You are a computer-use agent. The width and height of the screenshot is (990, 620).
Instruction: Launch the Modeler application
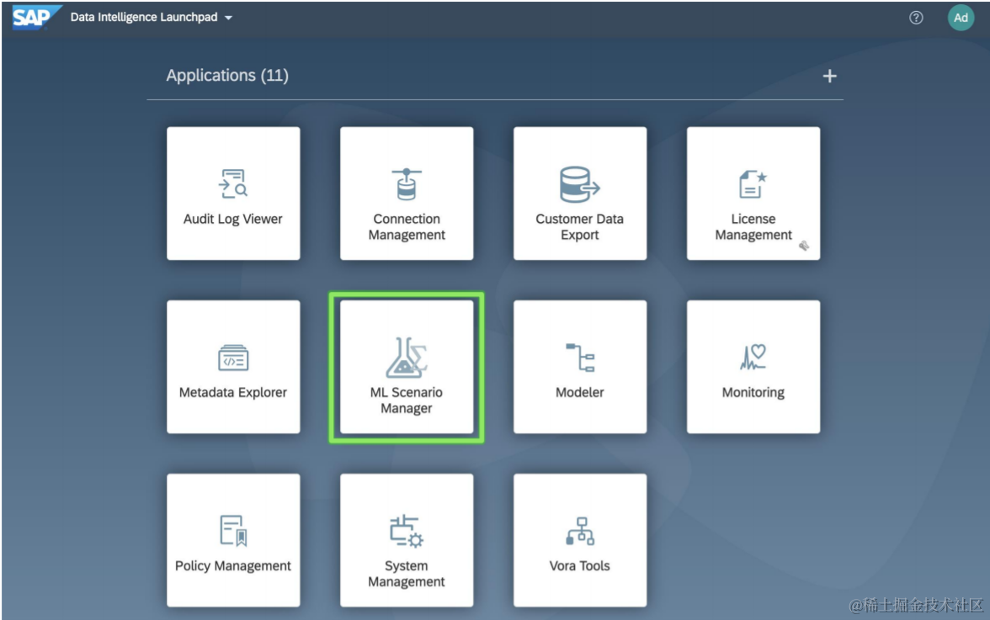point(579,367)
